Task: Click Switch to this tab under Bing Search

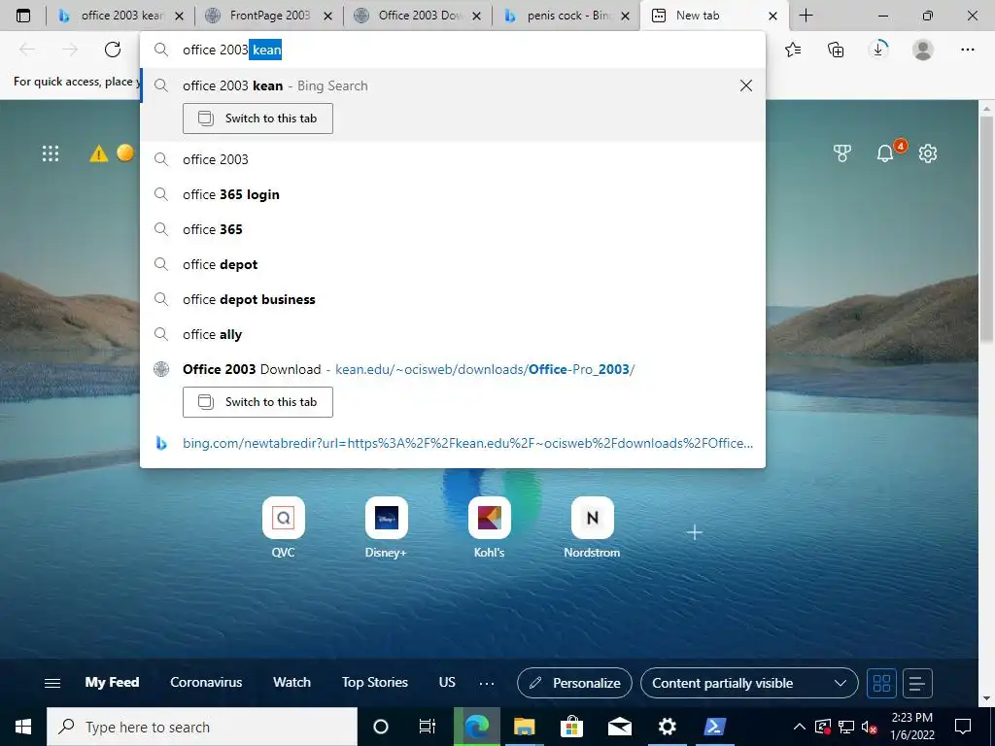Action: tap(257, 119)
